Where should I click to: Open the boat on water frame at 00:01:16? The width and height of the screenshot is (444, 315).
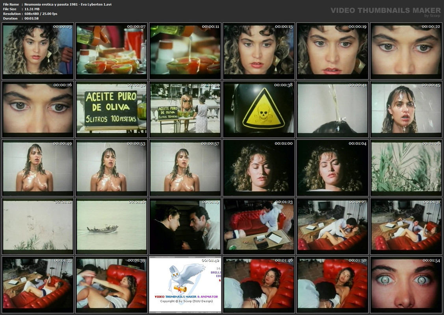[111, 226]
